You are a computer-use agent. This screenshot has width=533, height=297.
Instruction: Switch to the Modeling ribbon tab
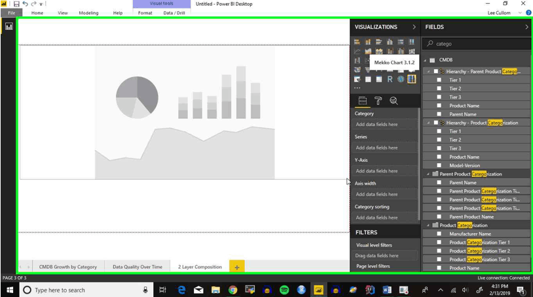click(x=88, y=13)
